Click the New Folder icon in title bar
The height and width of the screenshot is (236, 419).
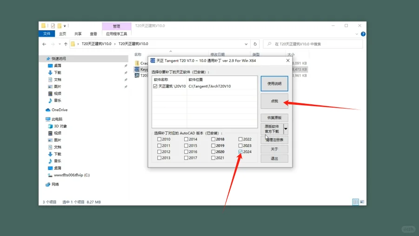[60, 26]
